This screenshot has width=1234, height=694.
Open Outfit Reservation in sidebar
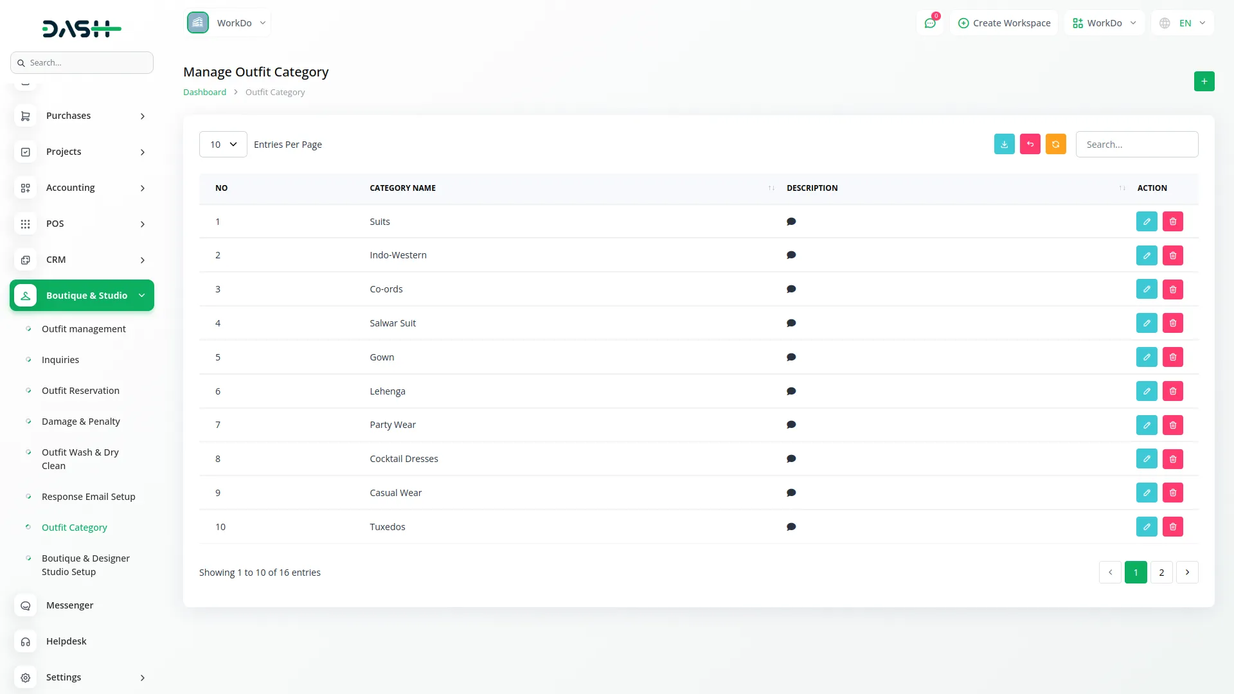point(80,391)
